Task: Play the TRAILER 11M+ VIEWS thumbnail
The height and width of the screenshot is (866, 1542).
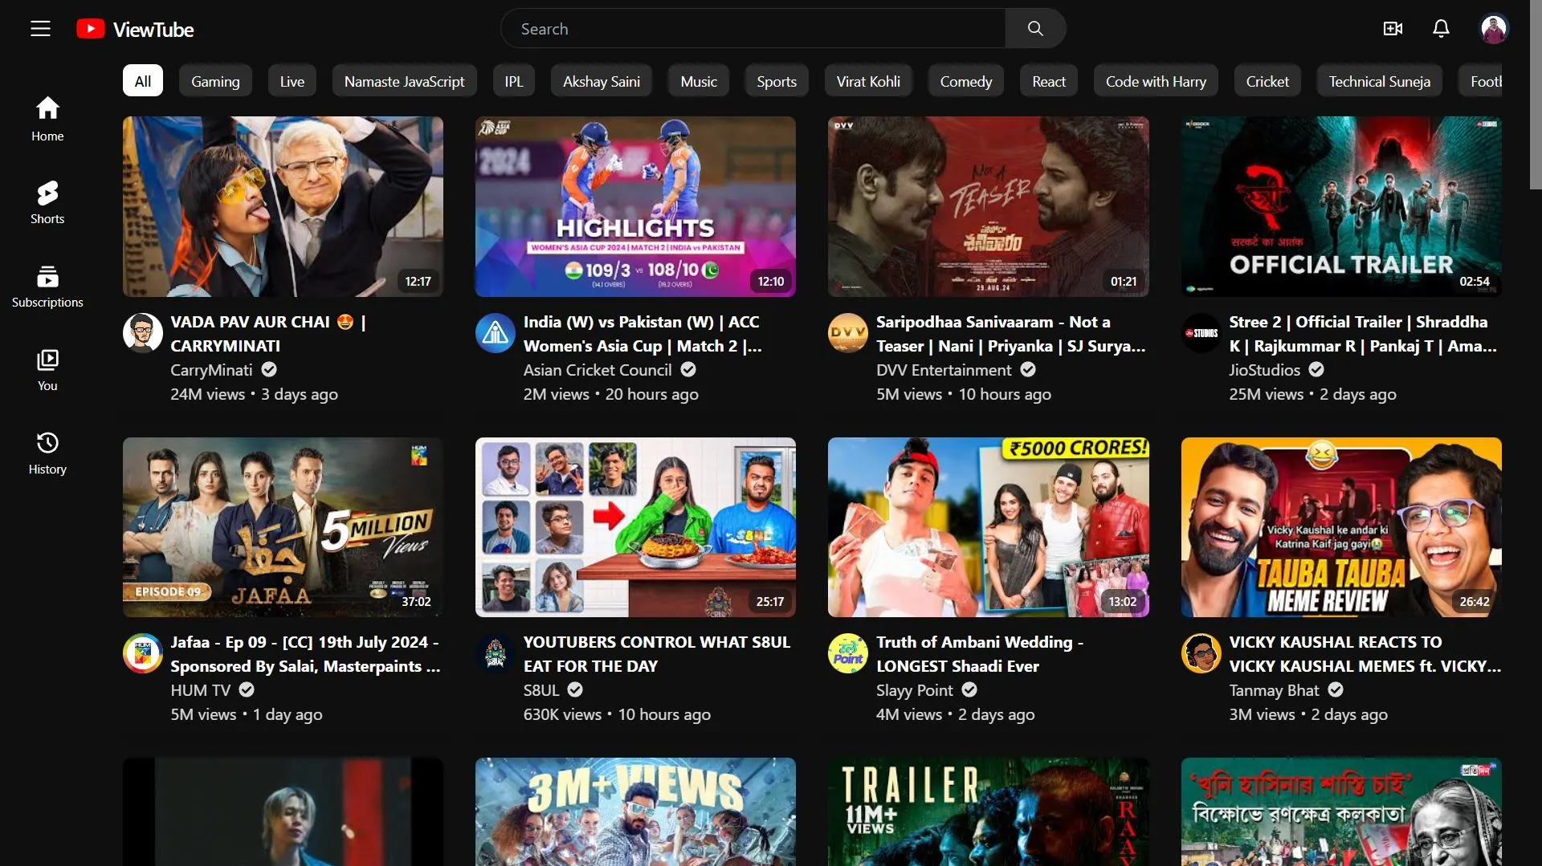Action: pos(988,811)
